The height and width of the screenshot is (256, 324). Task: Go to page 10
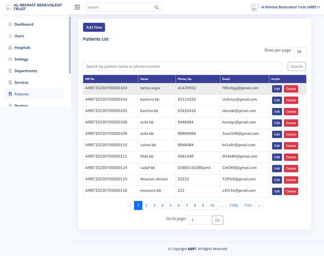tap(212, 206)
